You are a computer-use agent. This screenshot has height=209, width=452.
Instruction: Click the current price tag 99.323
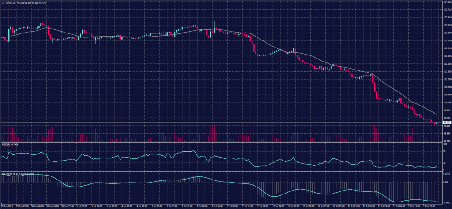coord(444,122)
